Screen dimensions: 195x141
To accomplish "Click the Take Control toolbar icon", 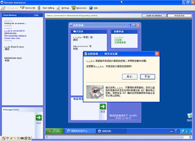I will (3, 8).
